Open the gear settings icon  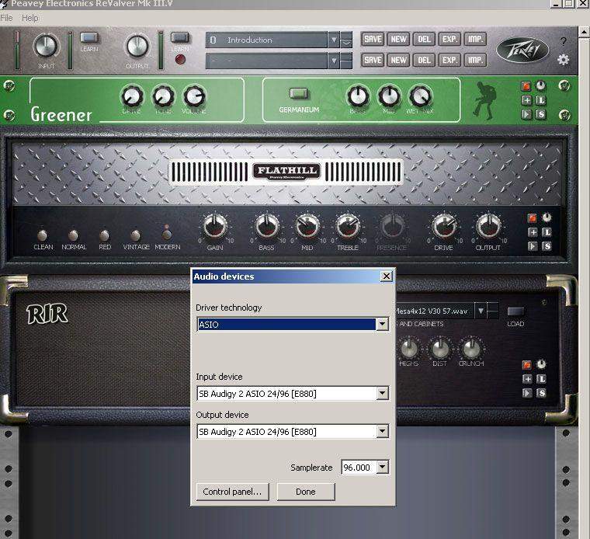click(563, 60)
